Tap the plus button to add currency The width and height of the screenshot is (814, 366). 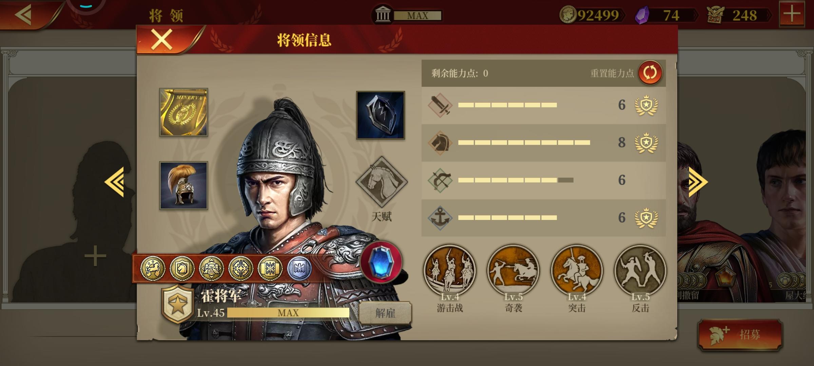coord(792,14)
